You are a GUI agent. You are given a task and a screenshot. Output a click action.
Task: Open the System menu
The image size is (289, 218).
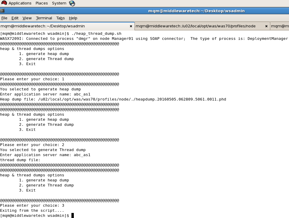tap(59, 3)
